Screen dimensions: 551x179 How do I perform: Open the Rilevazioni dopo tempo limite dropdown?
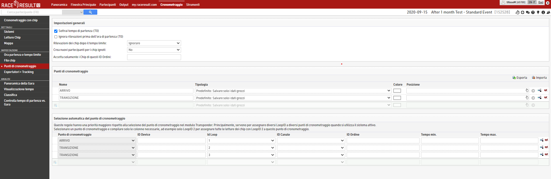click(x=154, y=43)
